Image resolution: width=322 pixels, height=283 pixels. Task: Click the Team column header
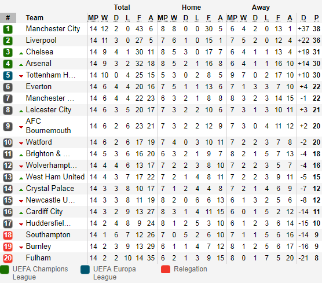tap(35, 18)
